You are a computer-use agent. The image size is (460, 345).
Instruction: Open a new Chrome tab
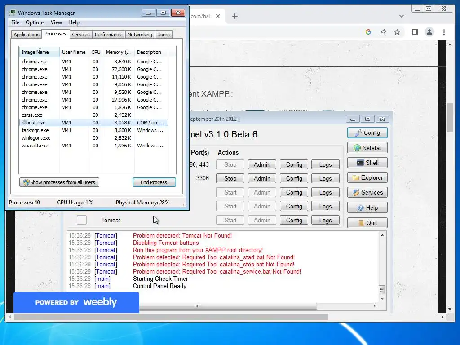coord(234,16)
